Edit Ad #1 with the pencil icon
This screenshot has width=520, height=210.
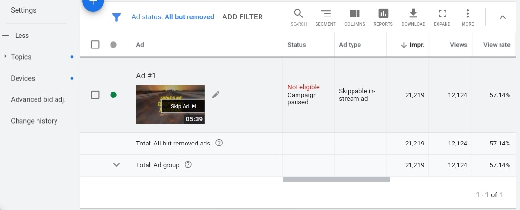click(x=215, y=95)
